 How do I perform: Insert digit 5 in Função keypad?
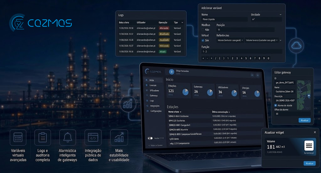(246, 58)
